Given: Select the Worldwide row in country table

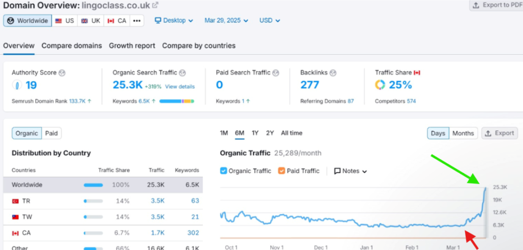Looking at the screenshot, I should point(103,185).
